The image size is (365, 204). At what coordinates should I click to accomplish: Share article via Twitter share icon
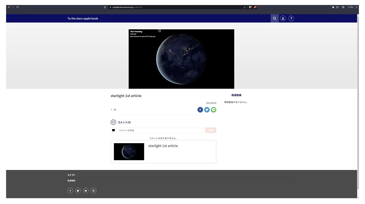tap(207, 110)
